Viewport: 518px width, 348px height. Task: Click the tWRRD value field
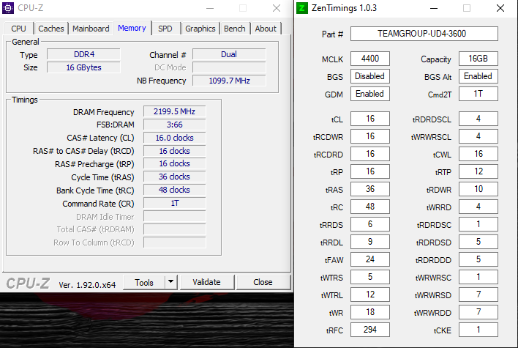[478, 207]
